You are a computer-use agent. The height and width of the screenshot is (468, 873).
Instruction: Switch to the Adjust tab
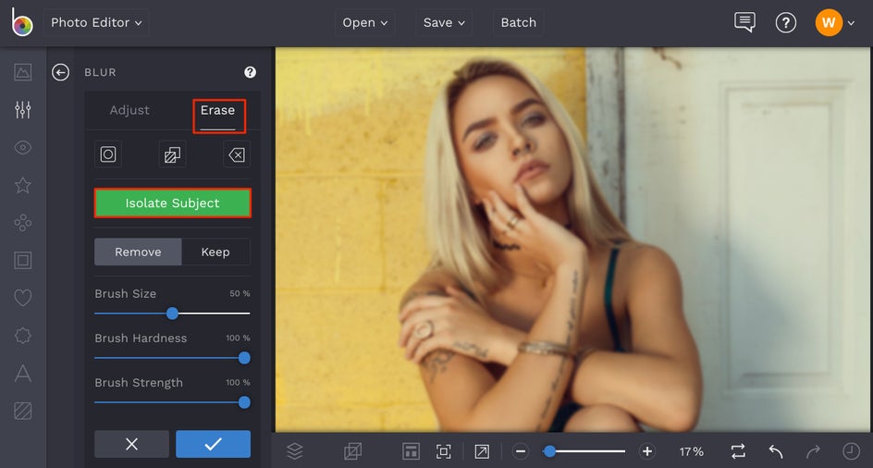tap(129, 110)
